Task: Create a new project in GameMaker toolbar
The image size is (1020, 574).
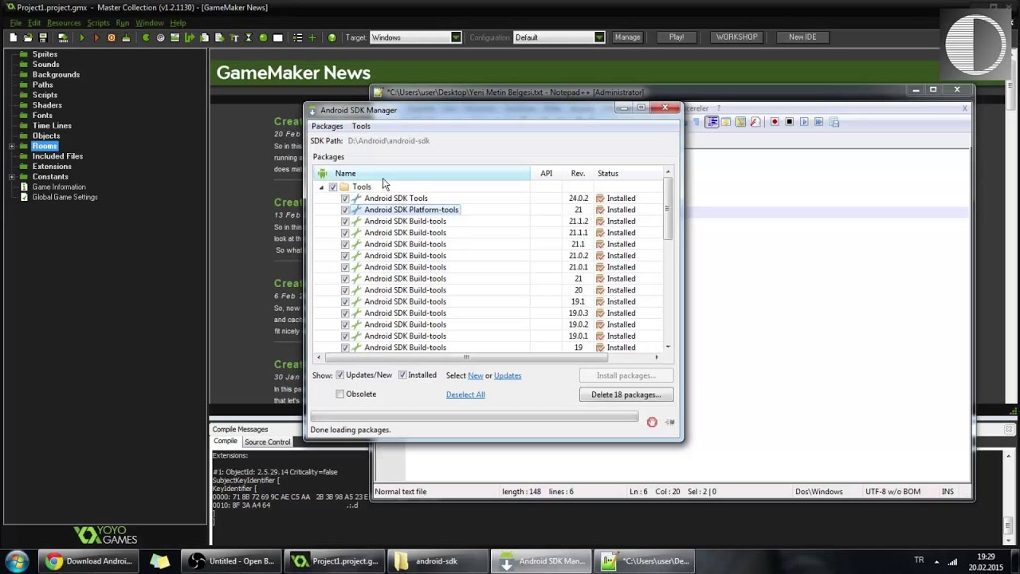Action: (x=13, y=37)
